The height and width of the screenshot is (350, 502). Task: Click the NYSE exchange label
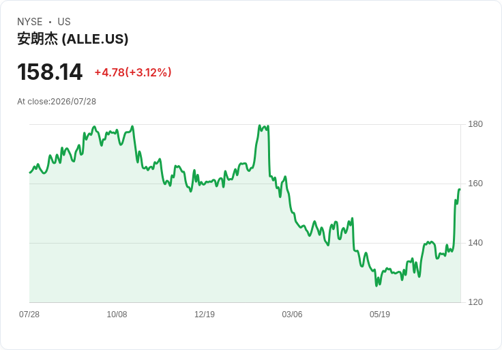[x=30, y=22]
